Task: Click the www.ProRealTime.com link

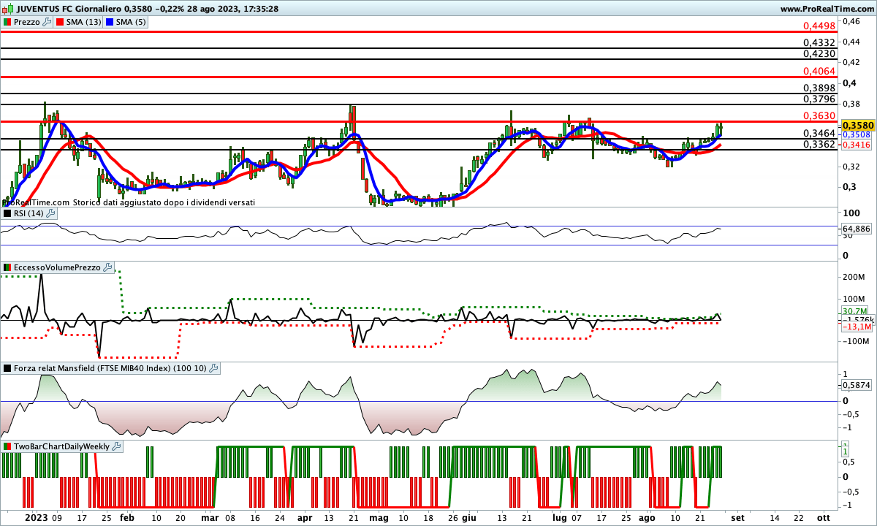Action: [827, 9]
